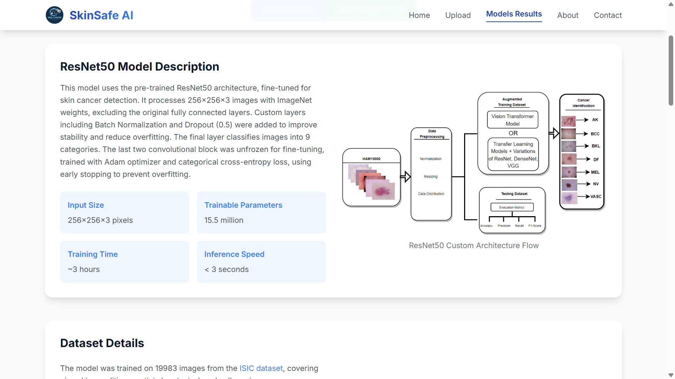Click the SkinSafe AI round logo icon
The width and height of the screenshot is (675, 379).
(x=54, y=15)
